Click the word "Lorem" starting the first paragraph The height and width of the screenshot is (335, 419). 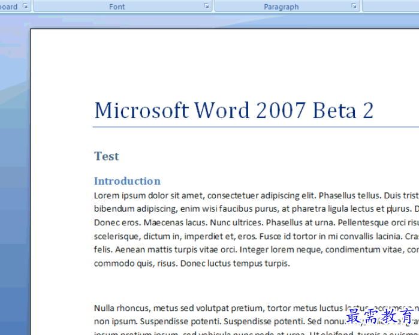tap(107, 195)
